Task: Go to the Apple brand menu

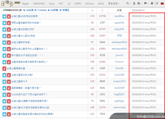Action: click(x=26, y=4)
